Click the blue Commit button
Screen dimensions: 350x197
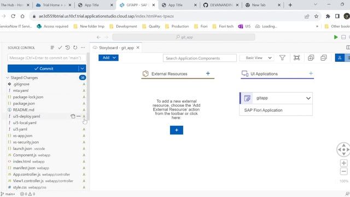[x=43, y=68]
